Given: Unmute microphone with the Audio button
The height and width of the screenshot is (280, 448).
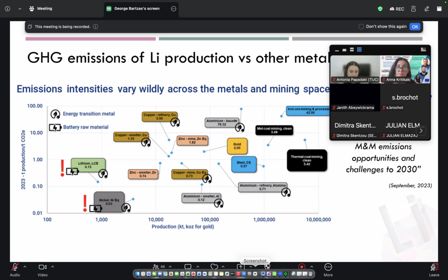Looking at the screenshot, I should point(15,269).
